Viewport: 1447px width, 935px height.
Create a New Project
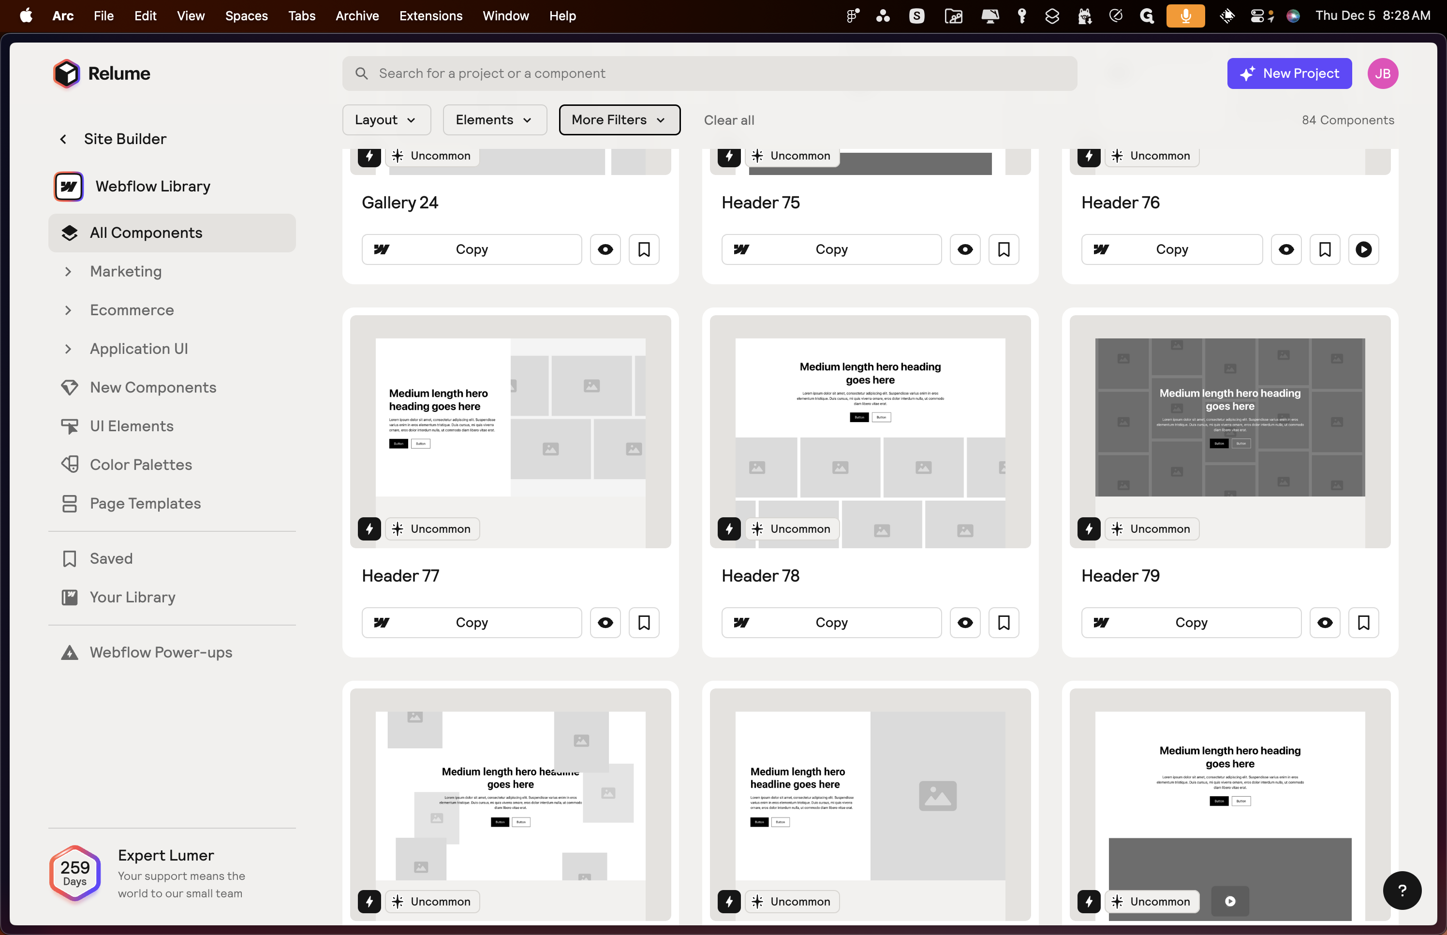[x=1289, y=73]
